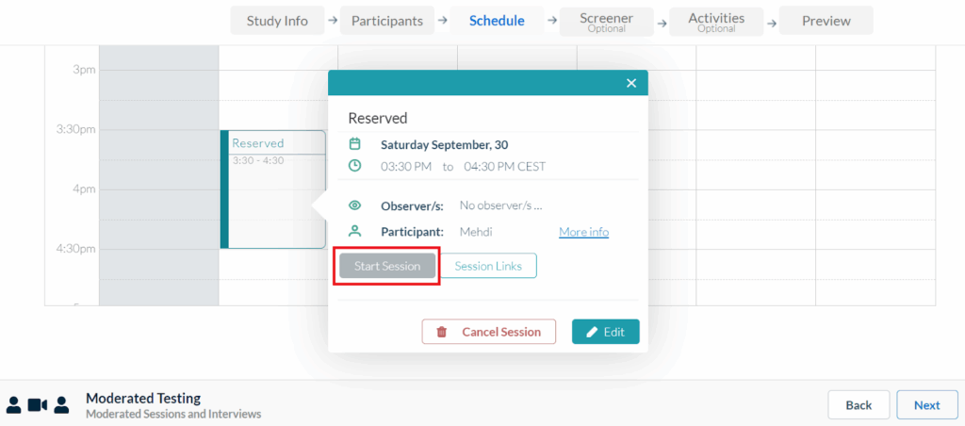Select the Schedule step

pyautogui.click(x=497, y=21)
